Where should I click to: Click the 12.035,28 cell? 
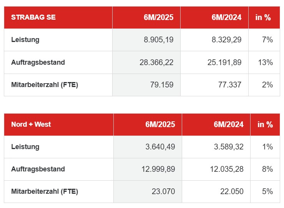pos(226,169)
